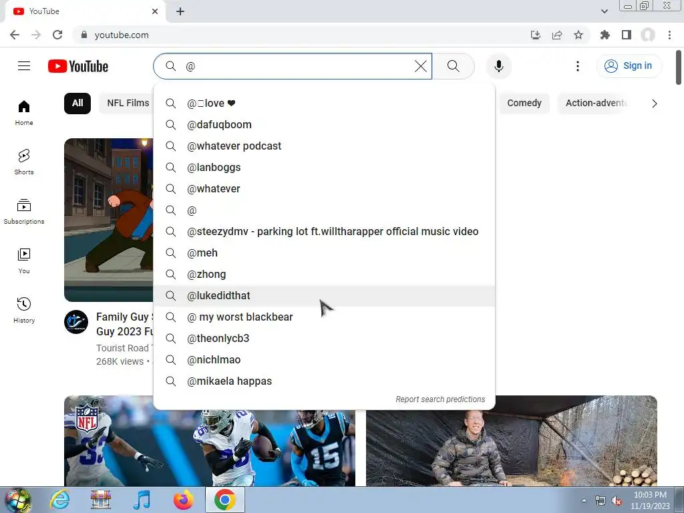Screen dimensions: 684x513
Task: Open the Tourist Road channel avatar
Action: point(76,322)
